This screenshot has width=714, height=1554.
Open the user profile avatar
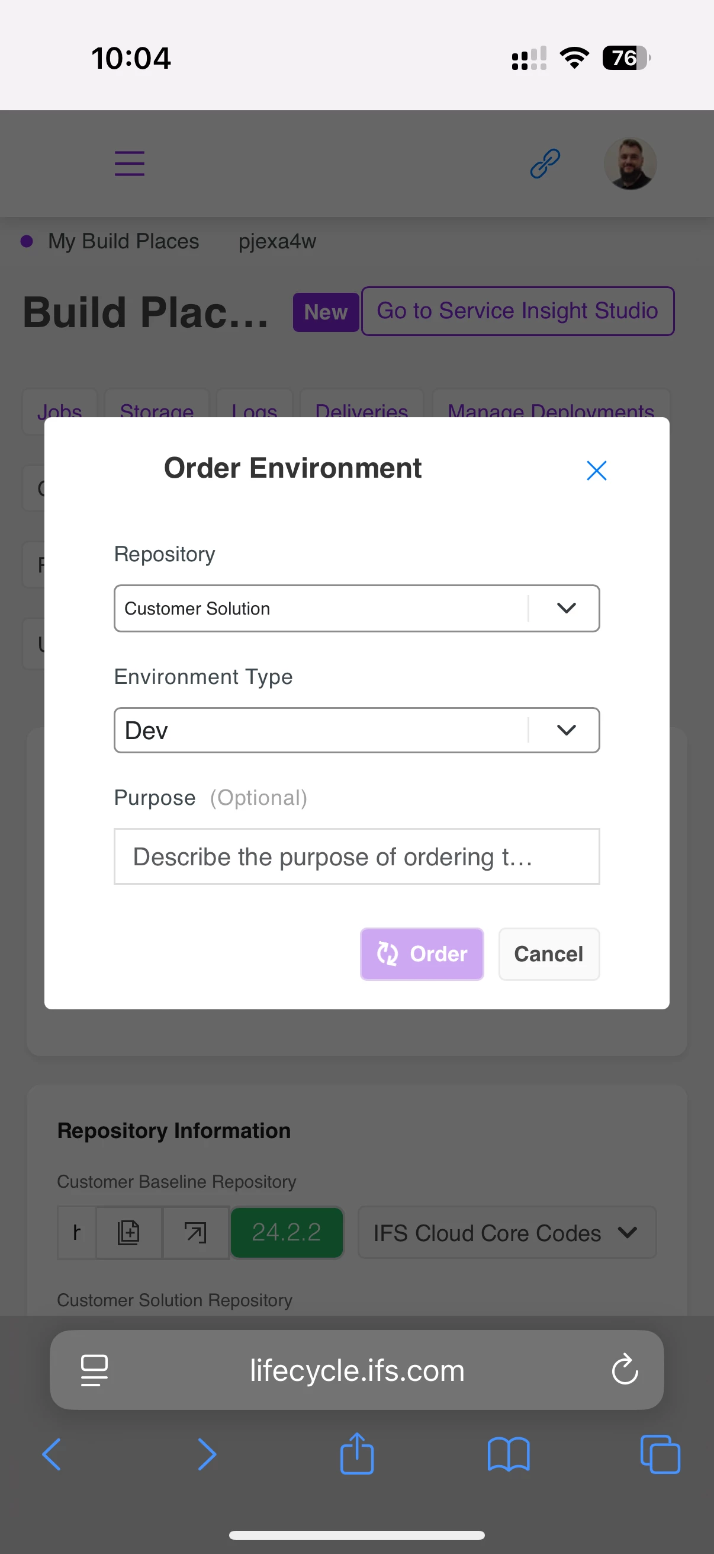click(x=631, y=164)
